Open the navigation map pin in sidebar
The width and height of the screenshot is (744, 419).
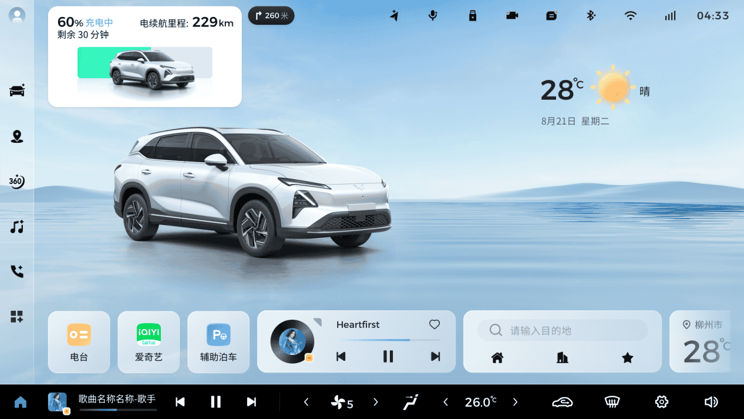tap(17, 136)
